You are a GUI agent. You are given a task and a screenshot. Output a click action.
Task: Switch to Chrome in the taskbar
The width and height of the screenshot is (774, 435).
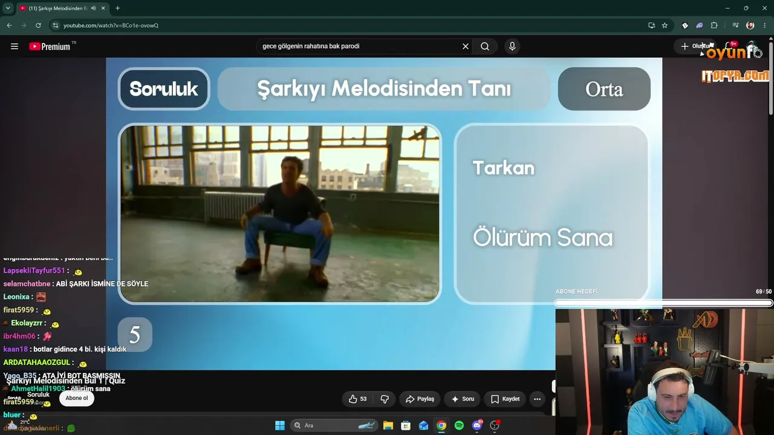[x=441, y=425]
